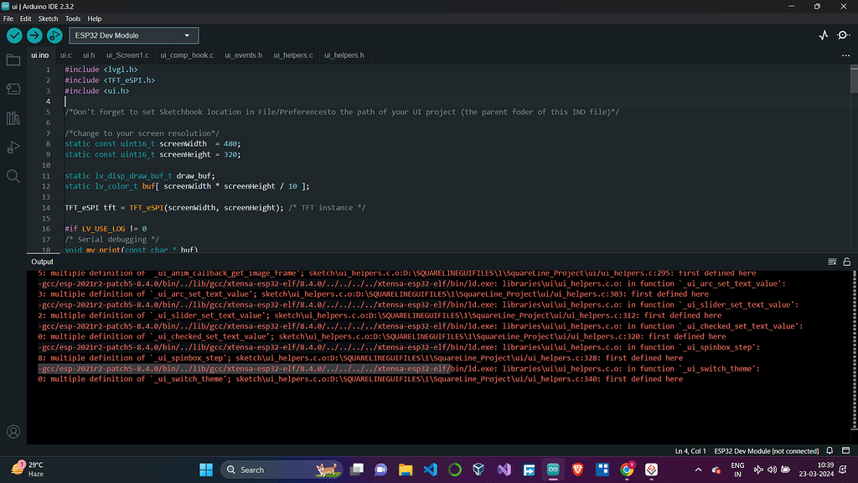Open Task View on the taskbar
Image resolution: width=858 pixels, height=483 pixels.
coord(357,470)
